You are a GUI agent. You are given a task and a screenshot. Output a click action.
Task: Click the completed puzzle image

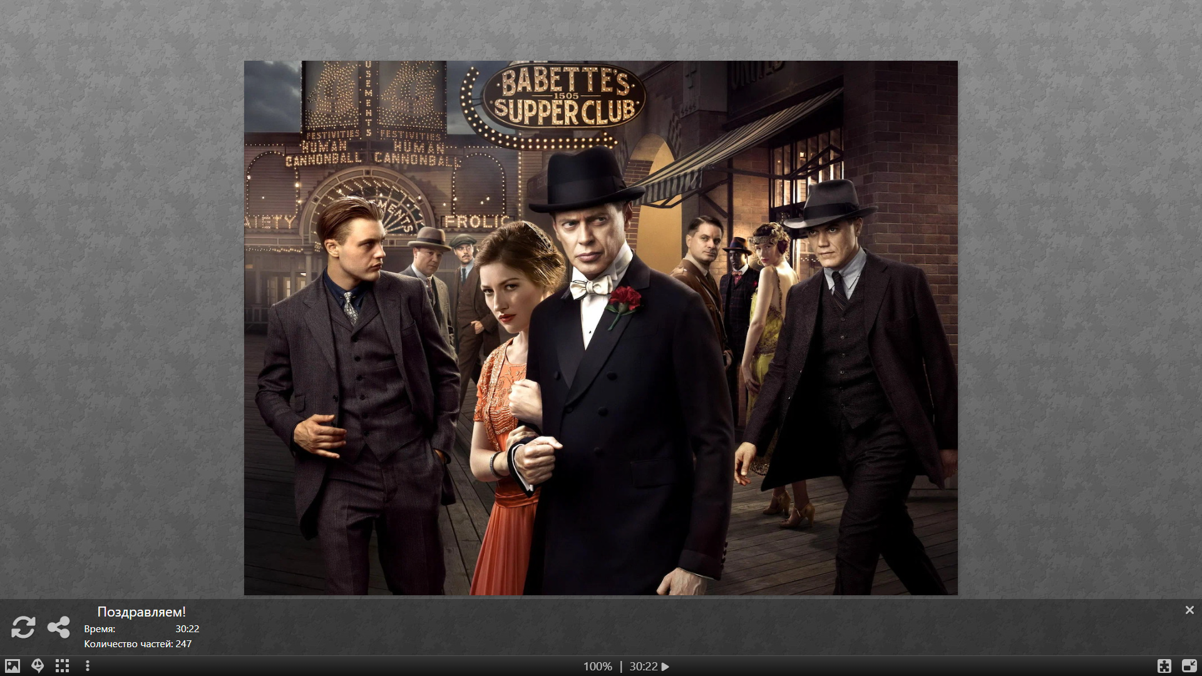tap(601, 327)
